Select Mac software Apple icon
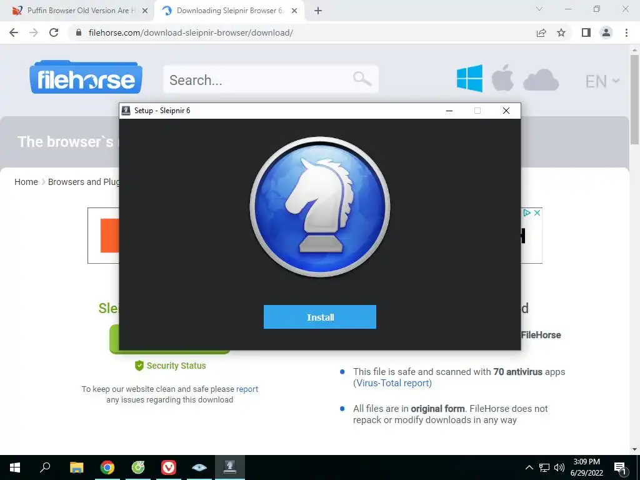This screenshot has width=640, height=480. (502, 77)
